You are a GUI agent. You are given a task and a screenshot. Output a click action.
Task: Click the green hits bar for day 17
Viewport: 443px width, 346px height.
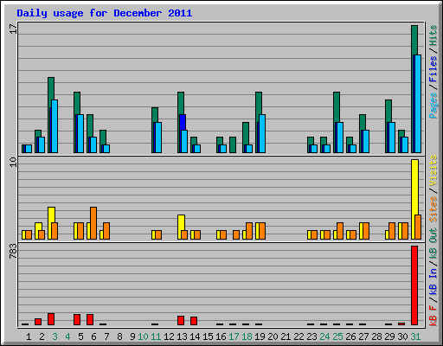coord(233,144)
